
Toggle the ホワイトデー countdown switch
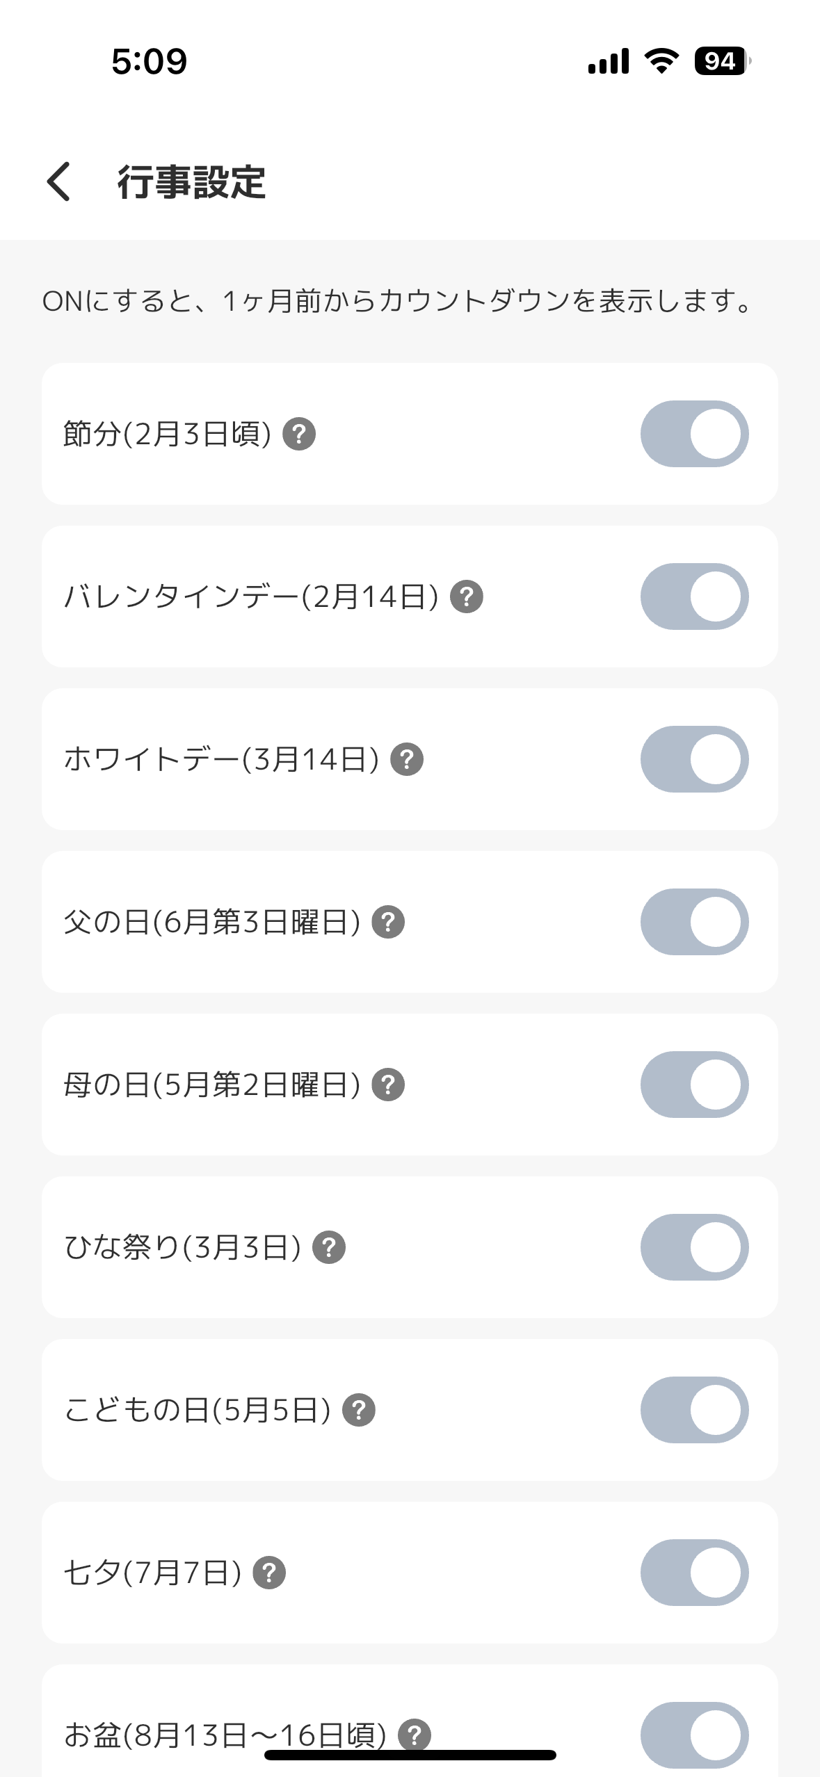[694, 760]
